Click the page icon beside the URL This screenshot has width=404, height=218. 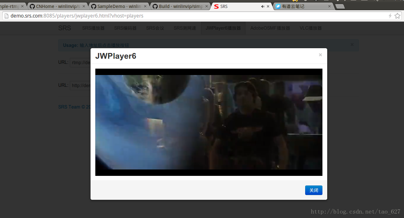(x=6, y=16)
